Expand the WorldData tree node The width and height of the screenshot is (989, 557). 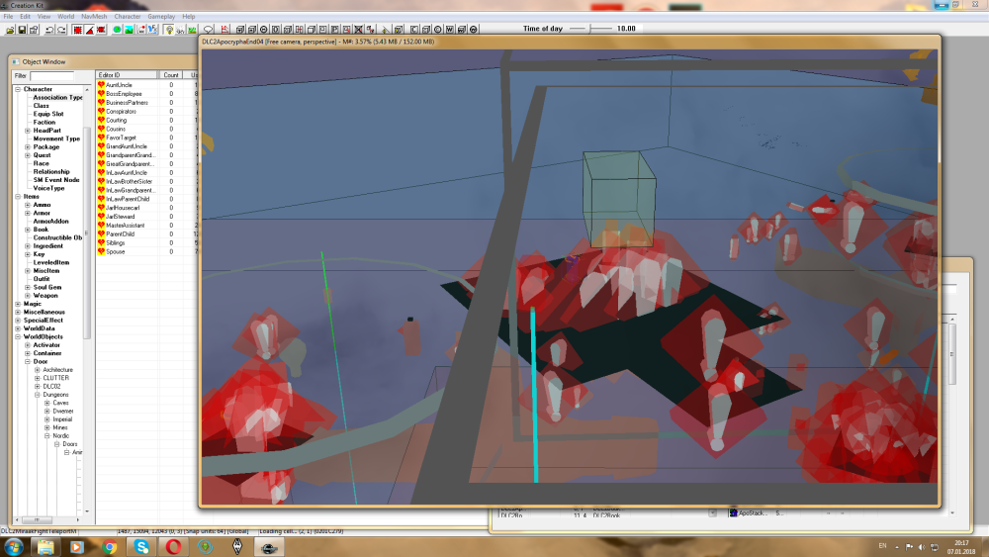point(18,328)
